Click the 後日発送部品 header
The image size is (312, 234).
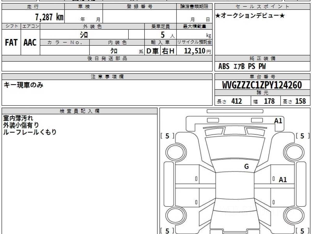[107, 58]
